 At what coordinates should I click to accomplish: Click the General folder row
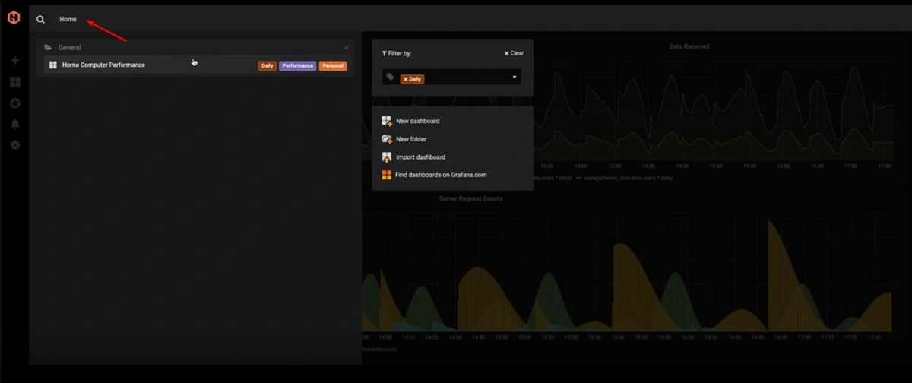[x=195, y=48]
